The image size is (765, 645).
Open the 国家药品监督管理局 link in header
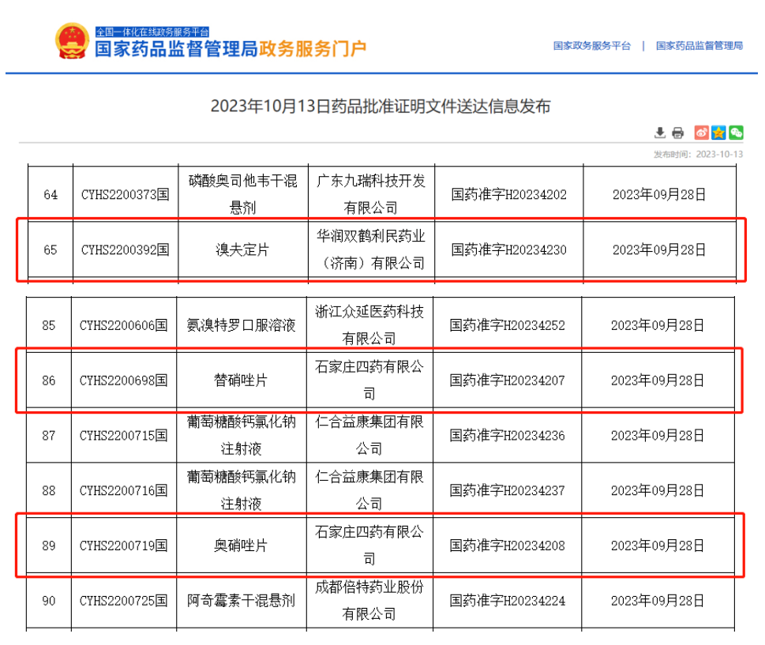tap(699, 46)
